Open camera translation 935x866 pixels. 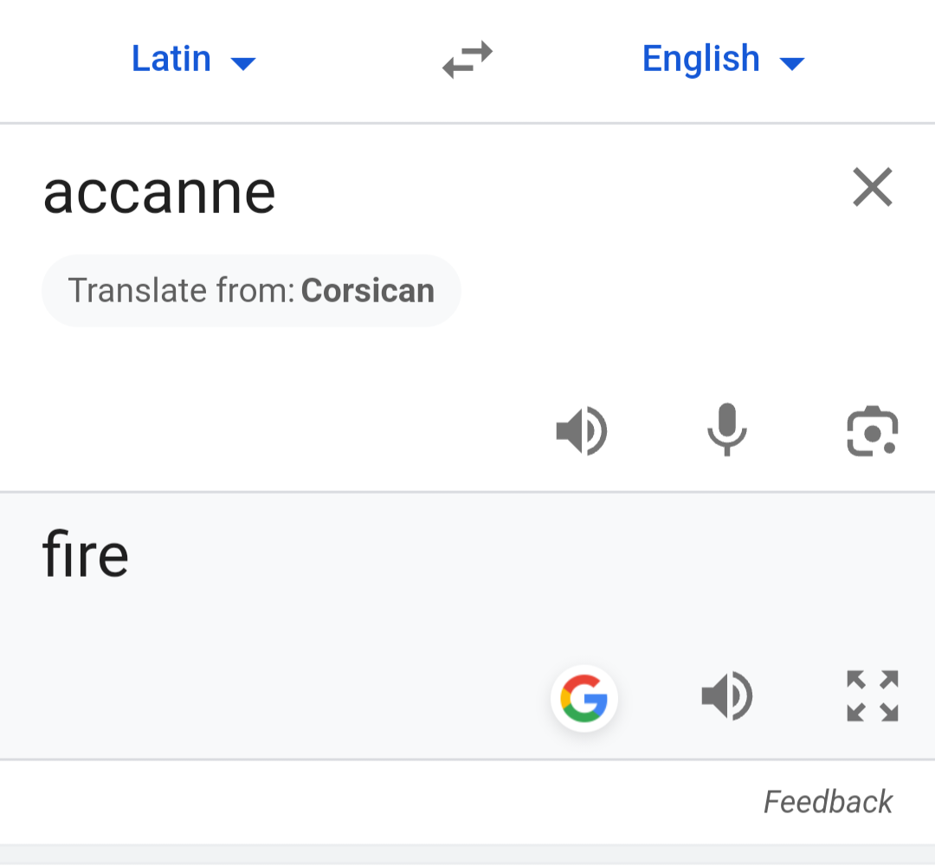coord(872,430)
